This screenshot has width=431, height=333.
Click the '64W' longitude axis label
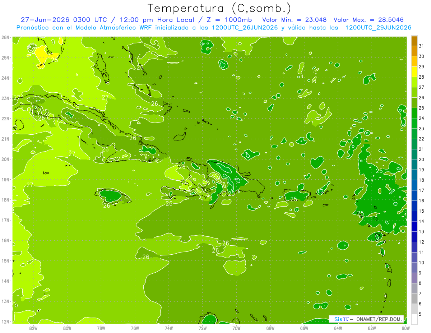tap(338, 328)
